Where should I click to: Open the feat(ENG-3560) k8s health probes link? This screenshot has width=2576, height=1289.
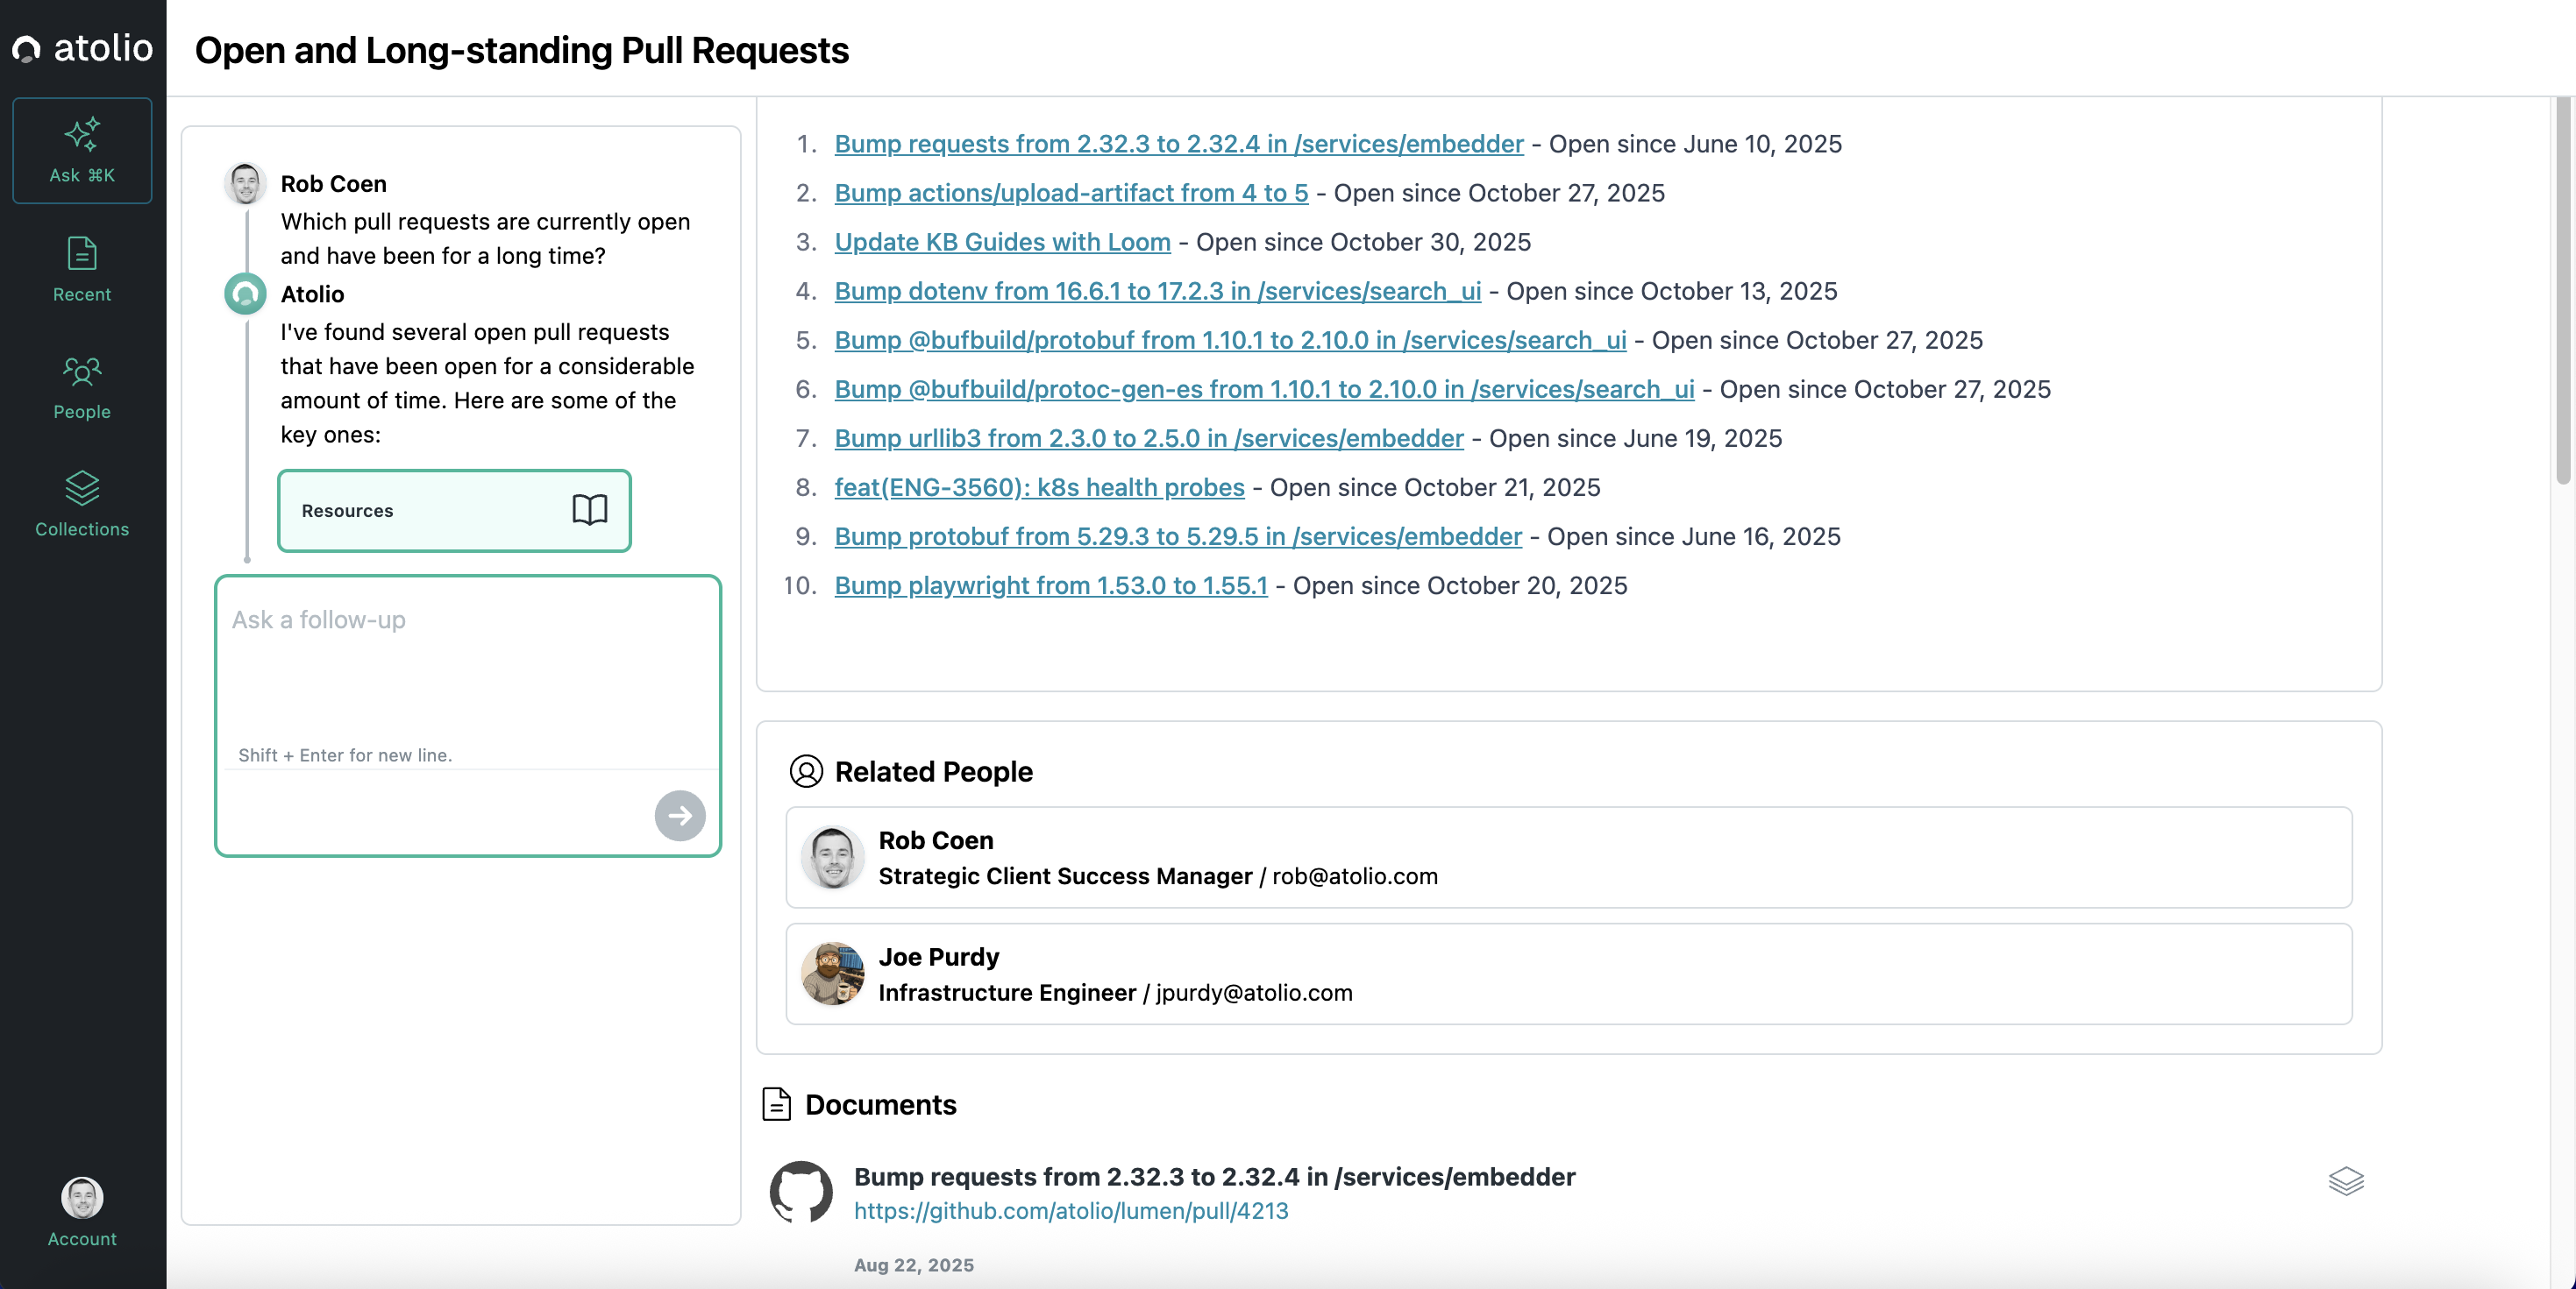click(x=1039, y=487)
